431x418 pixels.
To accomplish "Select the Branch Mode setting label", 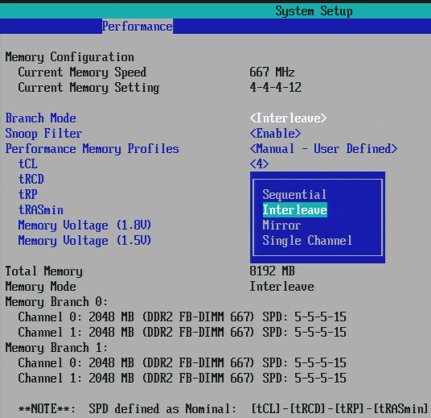I will pyautogui.click(x=41, y=118).
